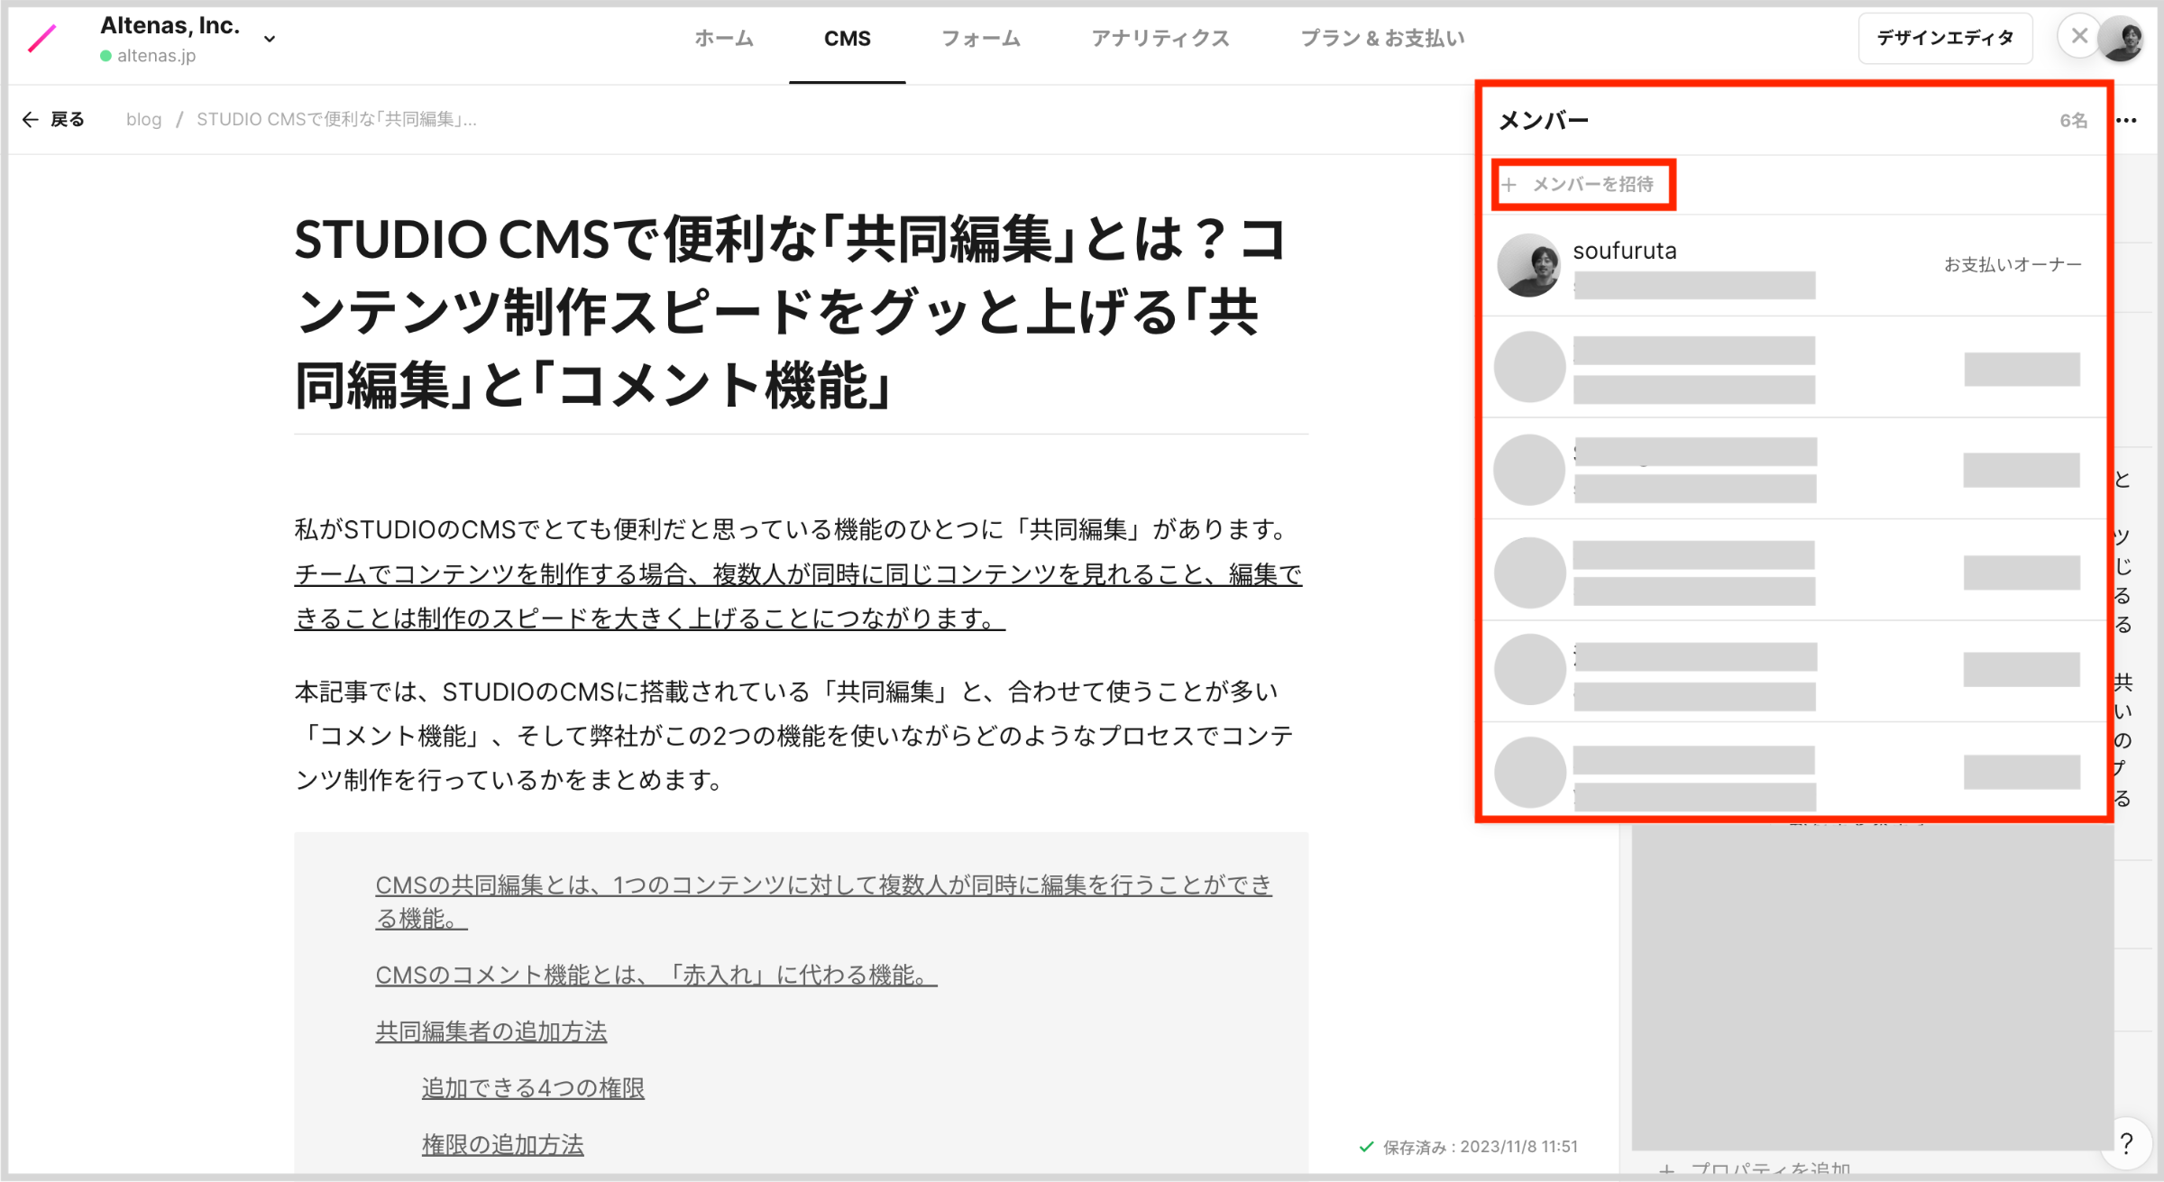Open the help question mark button

2126,1142
